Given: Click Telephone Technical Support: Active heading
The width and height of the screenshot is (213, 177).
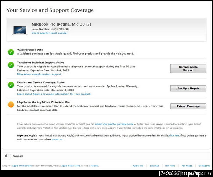Looking at the screenshot, I should tap(40, 63).
